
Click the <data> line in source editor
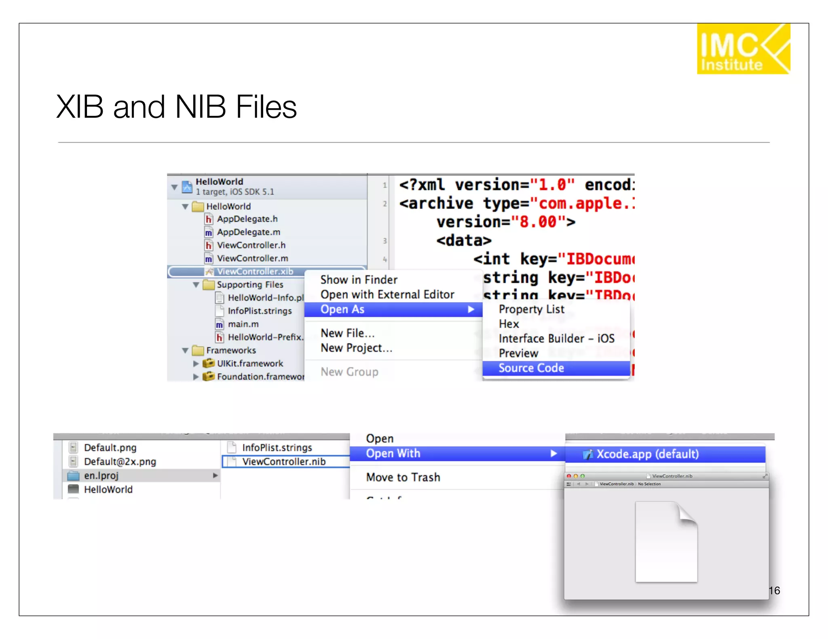pos(464,241)
